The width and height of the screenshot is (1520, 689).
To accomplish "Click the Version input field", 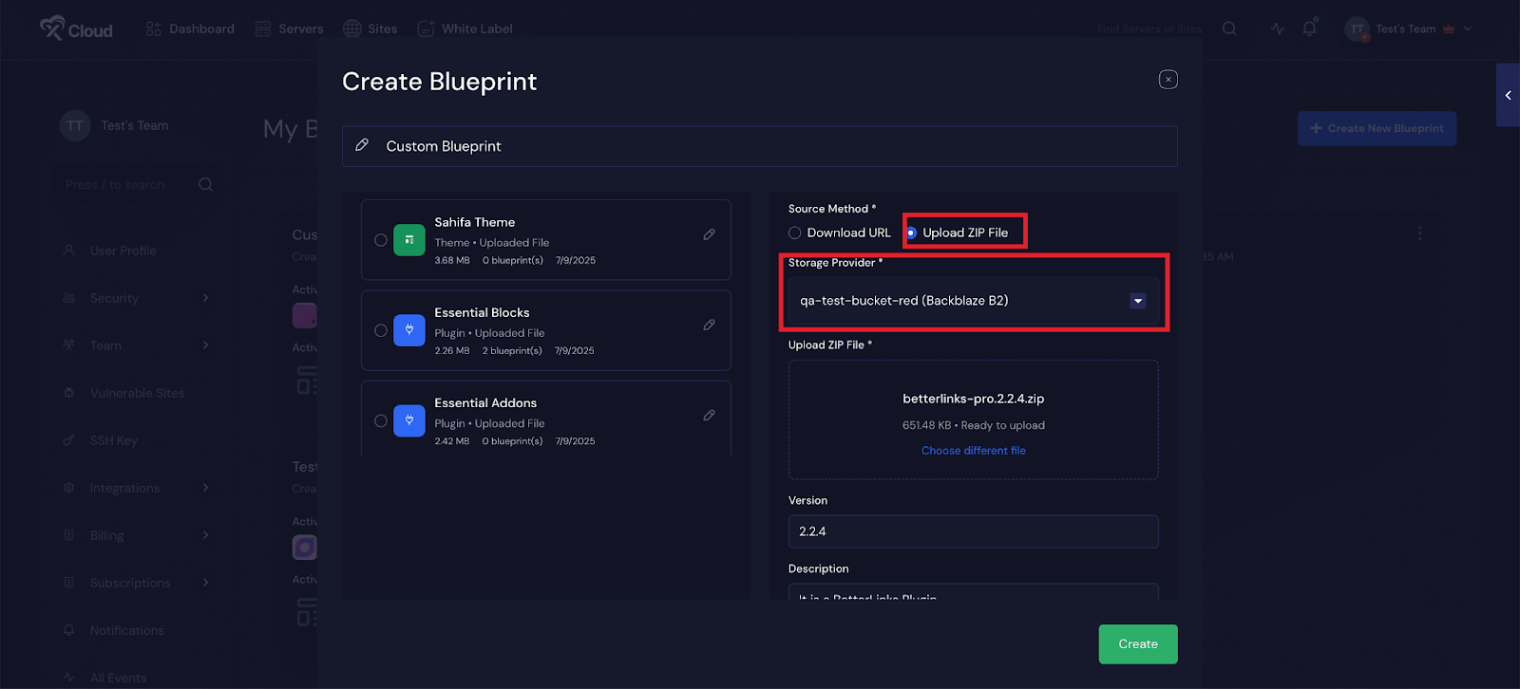I will [x=973, y=531].
